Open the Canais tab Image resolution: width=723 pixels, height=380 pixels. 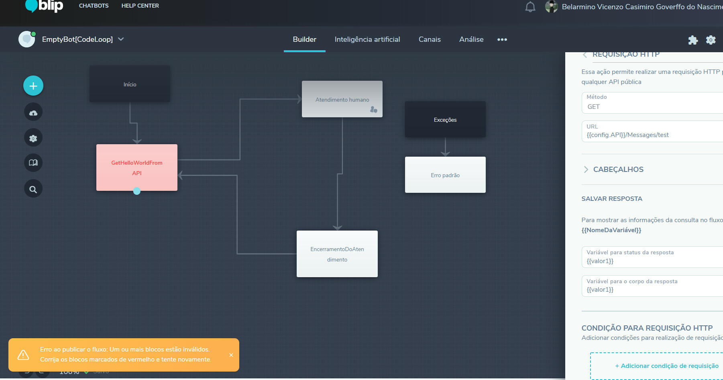pyautogui.click(x=430, y=39)
